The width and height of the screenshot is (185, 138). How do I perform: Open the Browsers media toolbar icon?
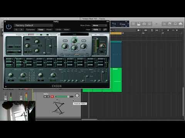tap(180, 24)
